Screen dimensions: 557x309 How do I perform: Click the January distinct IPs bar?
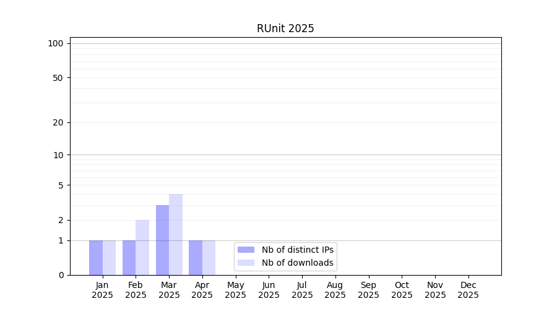tap(96, 258)
